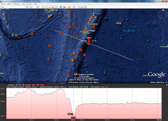Open the search history dropdown arrow
Viewport: 168px width, 121px height.
tap(27, 7)
